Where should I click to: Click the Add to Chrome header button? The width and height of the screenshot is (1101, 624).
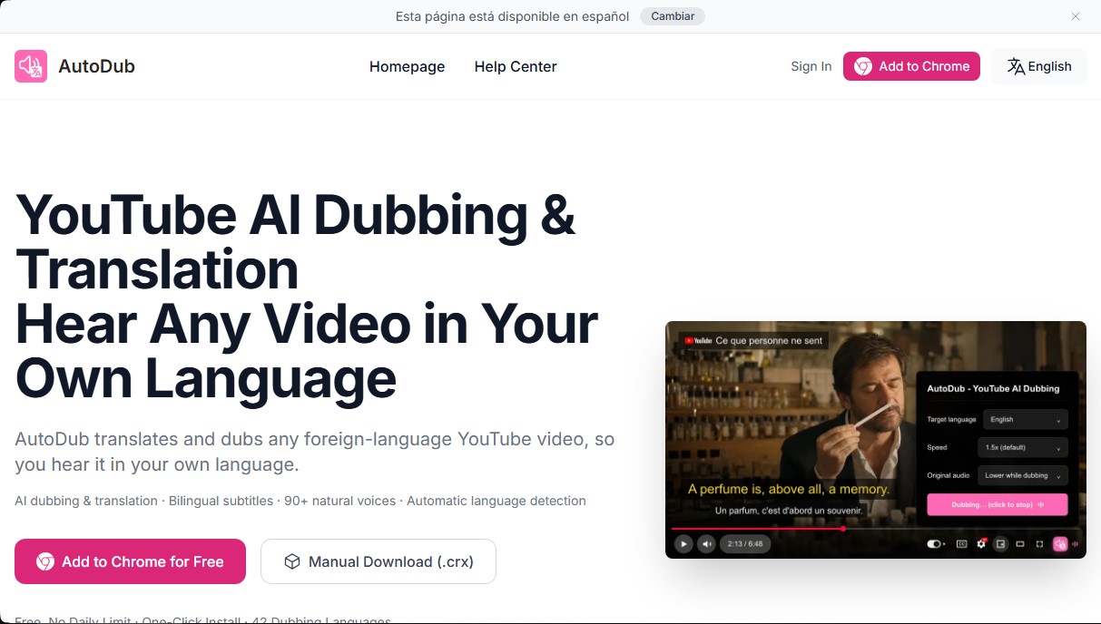(x=911, y=66)
